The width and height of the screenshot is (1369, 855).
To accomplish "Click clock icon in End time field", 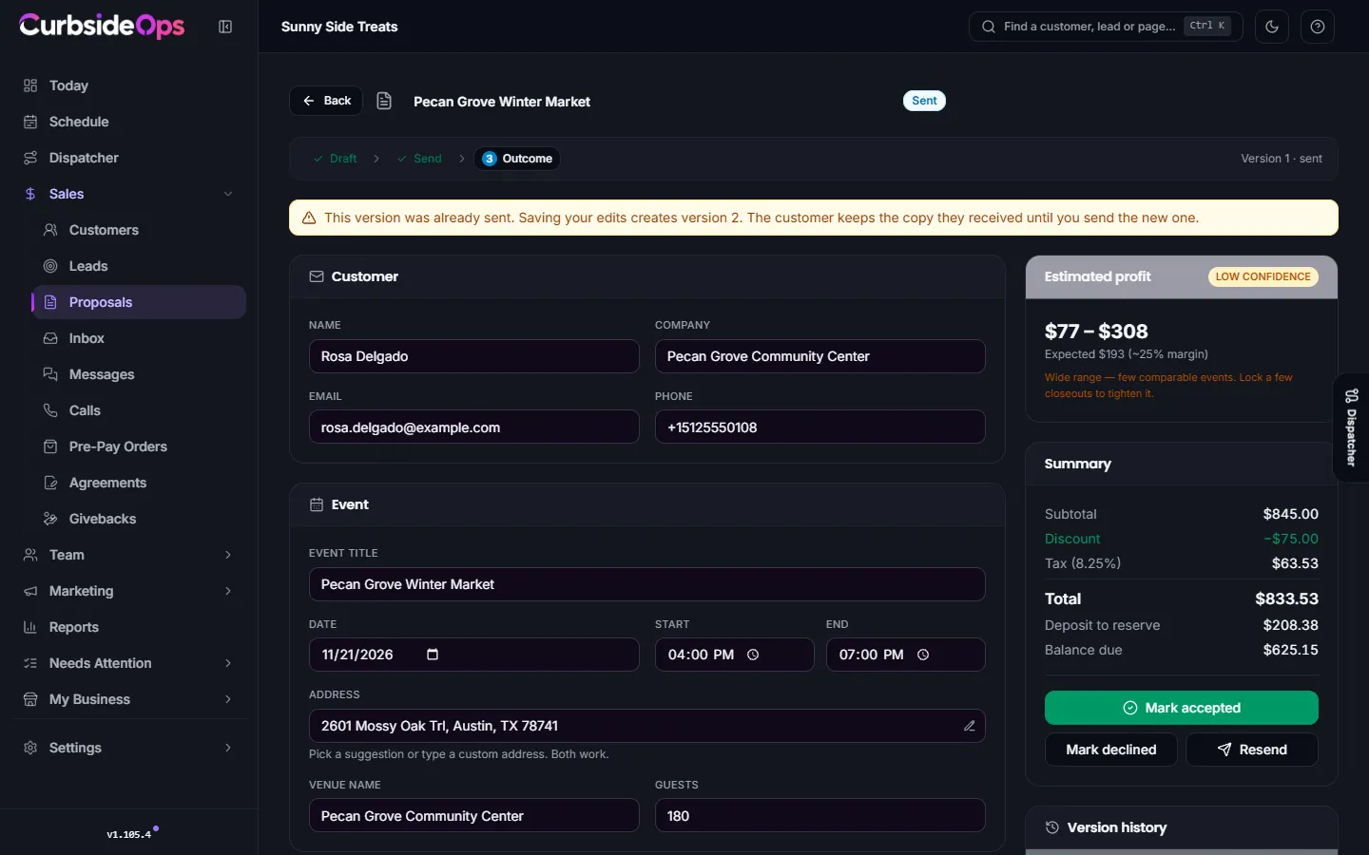I will [923, 655].
